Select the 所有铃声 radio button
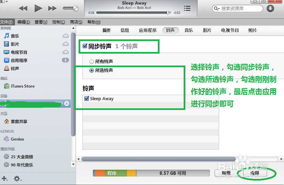 pyautogui.click(x=91, y=61)
